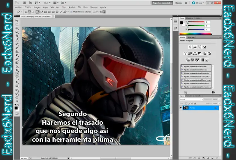236x160 pixels.
Task: Add a Brightness/Contrast adjustment
Action: 190,47
